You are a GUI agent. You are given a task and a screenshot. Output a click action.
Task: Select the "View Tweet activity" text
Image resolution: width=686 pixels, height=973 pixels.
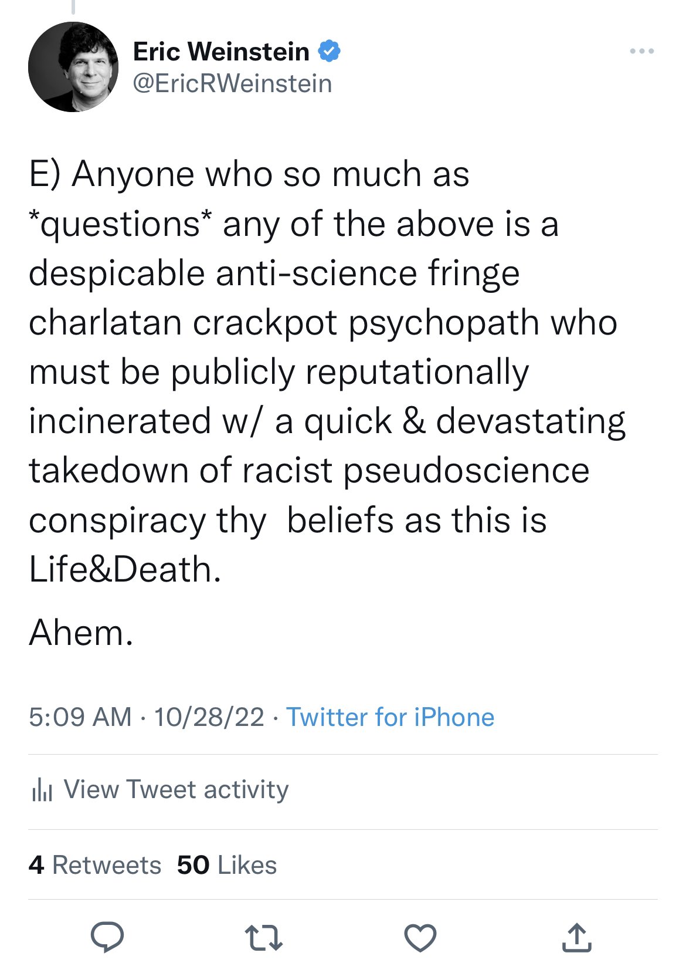tap(176, 789)
